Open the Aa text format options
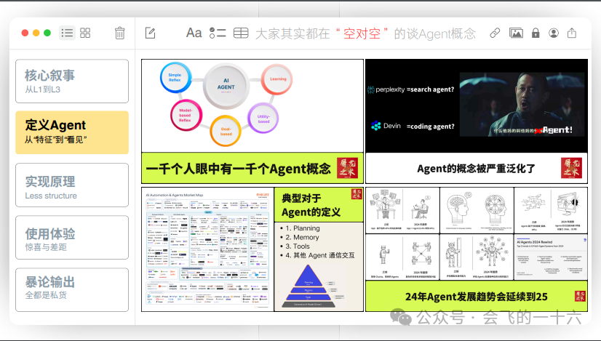The image size is (601, 341). click(x=194, y=33)
